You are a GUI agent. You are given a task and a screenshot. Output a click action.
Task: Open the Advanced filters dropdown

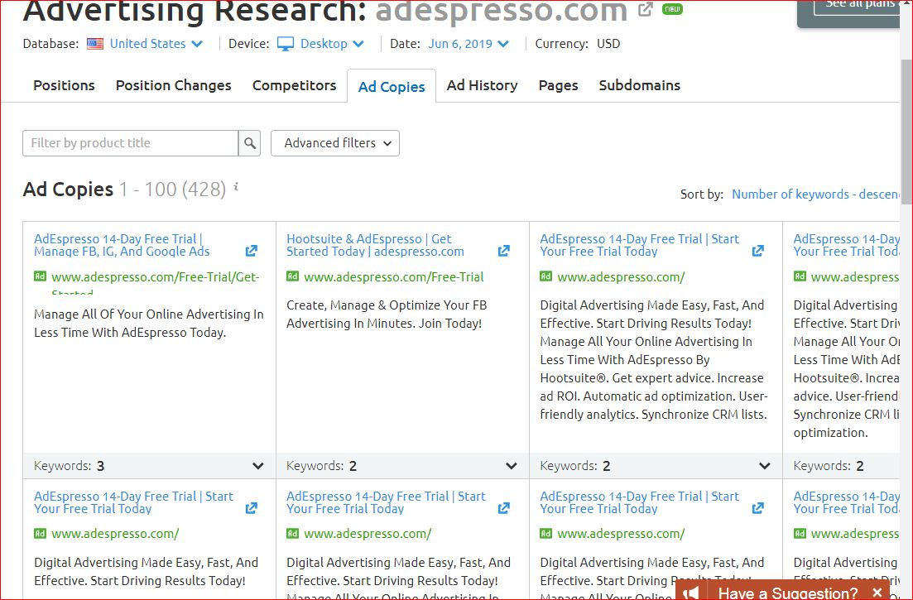335,143
